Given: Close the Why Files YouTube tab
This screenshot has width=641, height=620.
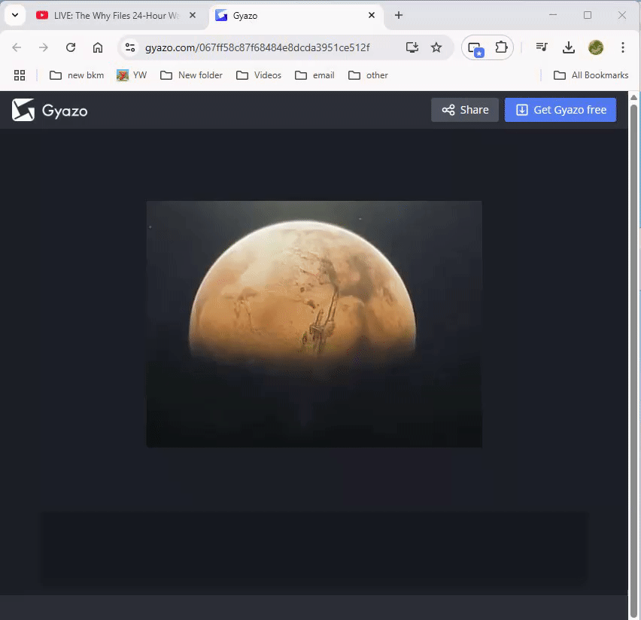Looking at the screenshot, I should point(193,16).
